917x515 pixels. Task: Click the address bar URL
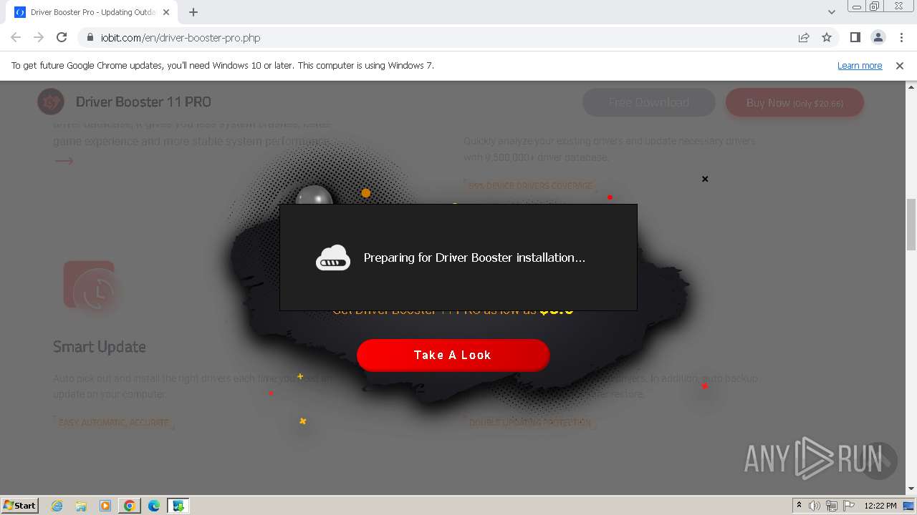click(181, 38)
